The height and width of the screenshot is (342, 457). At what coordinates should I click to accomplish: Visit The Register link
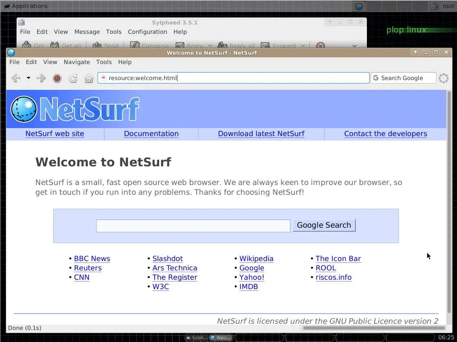click(175, 277)
